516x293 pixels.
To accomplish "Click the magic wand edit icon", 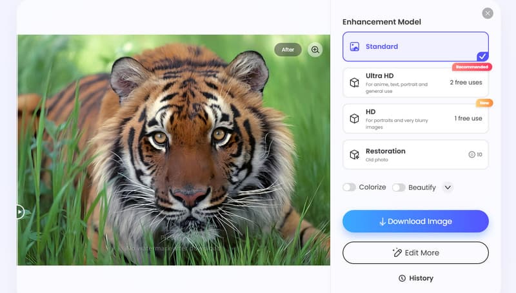I will coord(397,252).
